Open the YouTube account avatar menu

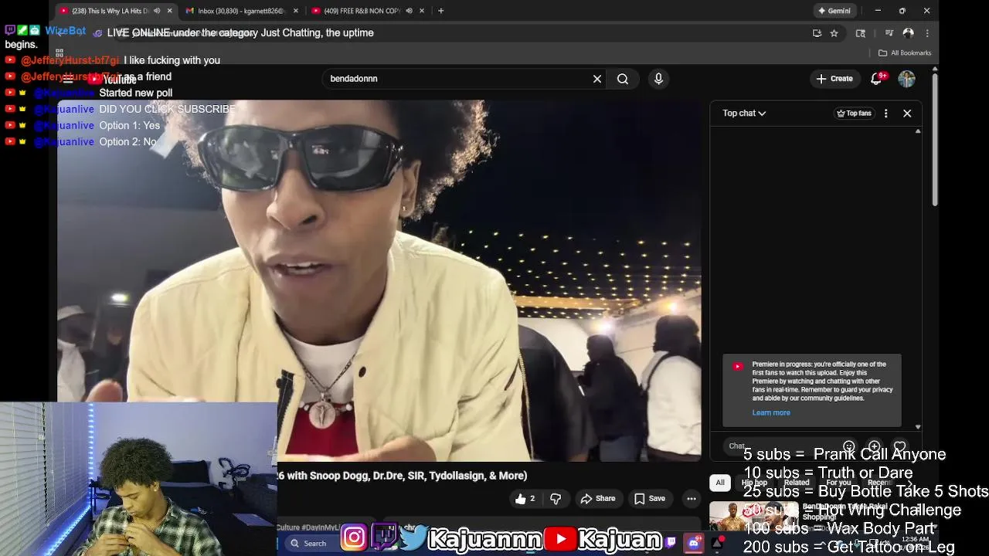pos(906,79)
